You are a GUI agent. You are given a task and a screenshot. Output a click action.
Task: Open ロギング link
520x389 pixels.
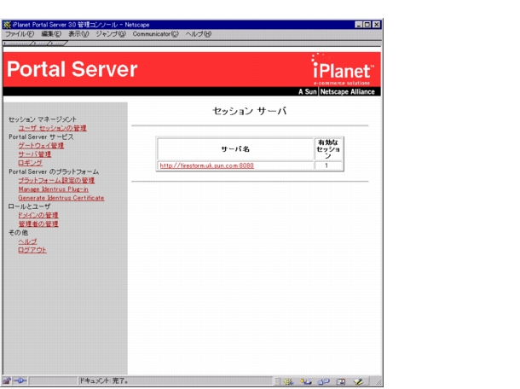pyautogui.click(x=30, y=163)
